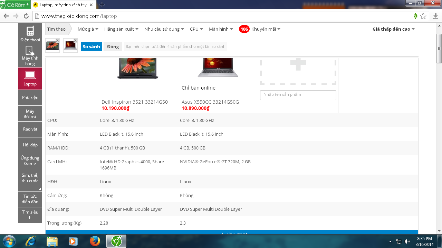
Task: Open Tin tức diễn đàn in sidebar
Action: point(30,199)
